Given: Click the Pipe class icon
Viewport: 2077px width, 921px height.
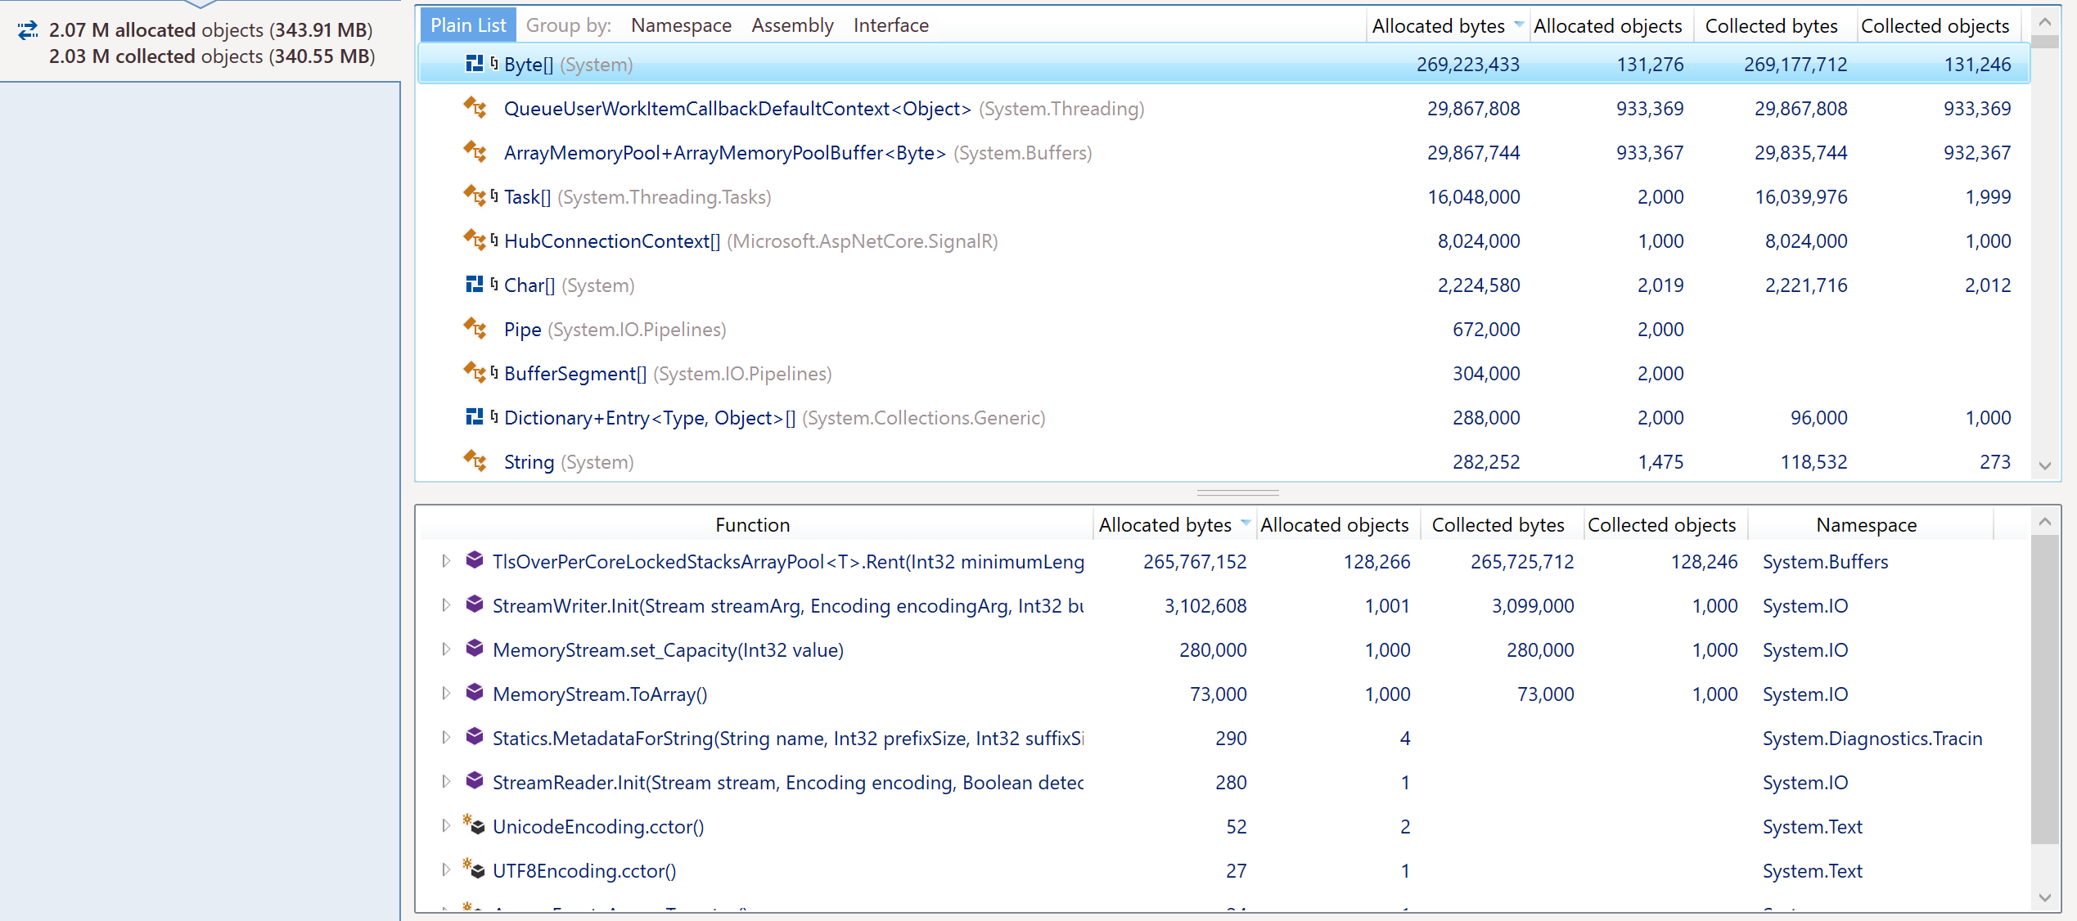Looking at the screenshot, I should pos(475,329).
